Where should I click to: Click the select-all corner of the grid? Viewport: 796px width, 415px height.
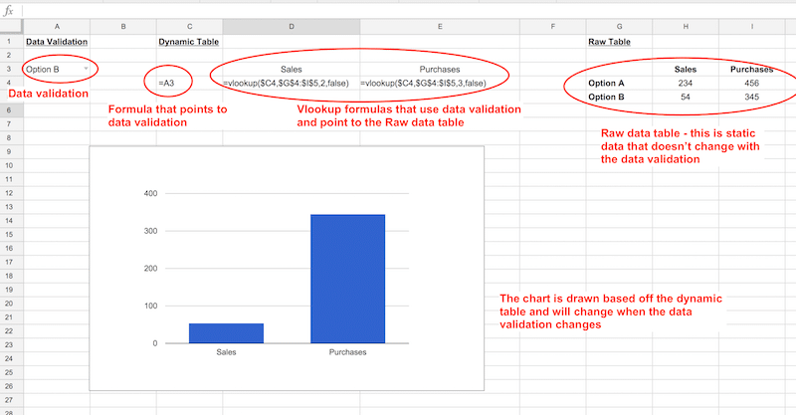(11, 27)
